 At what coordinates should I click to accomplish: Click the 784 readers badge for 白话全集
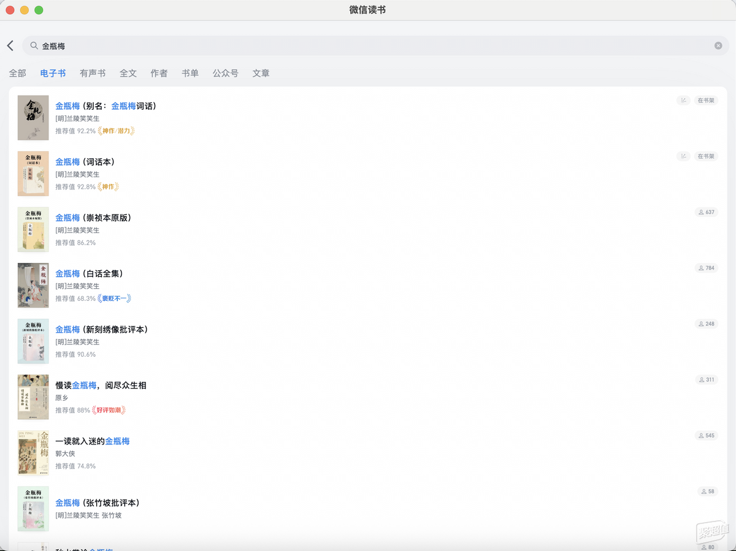pyautogui.click(x=706, y=268)
